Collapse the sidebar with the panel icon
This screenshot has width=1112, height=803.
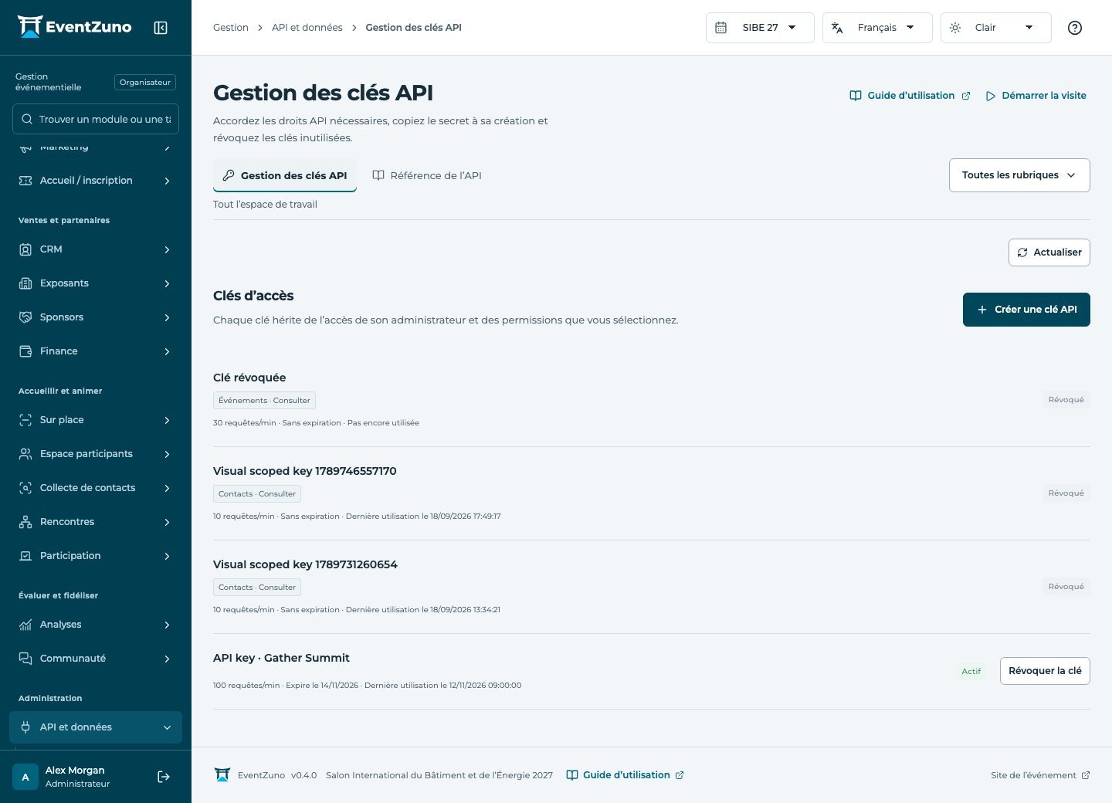161,28
